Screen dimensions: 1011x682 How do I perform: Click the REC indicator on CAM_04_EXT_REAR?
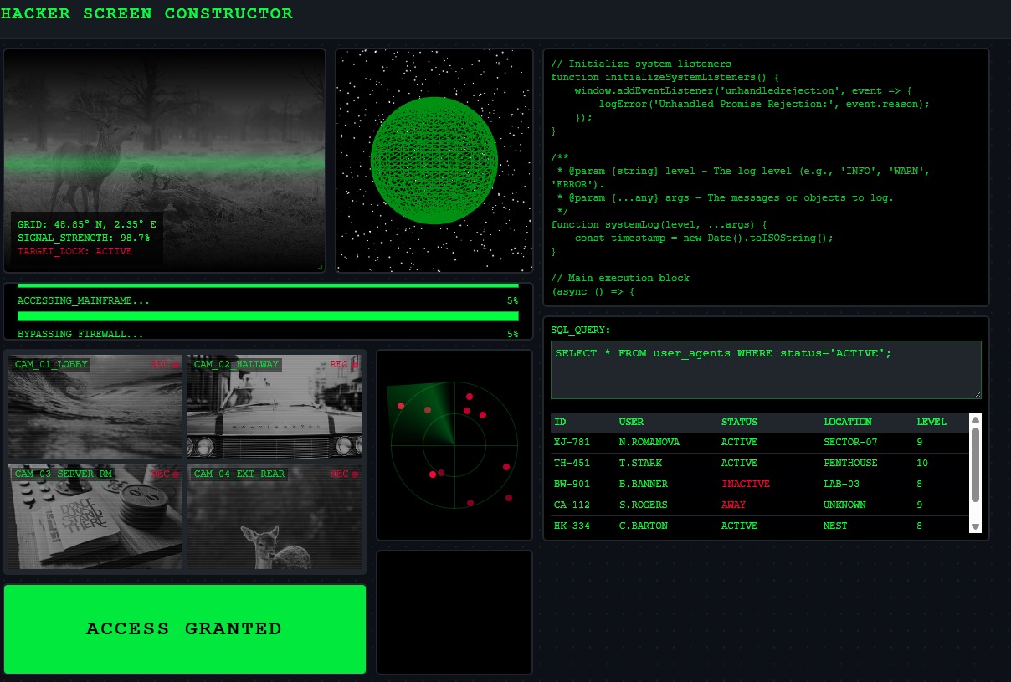coord(344,474)
